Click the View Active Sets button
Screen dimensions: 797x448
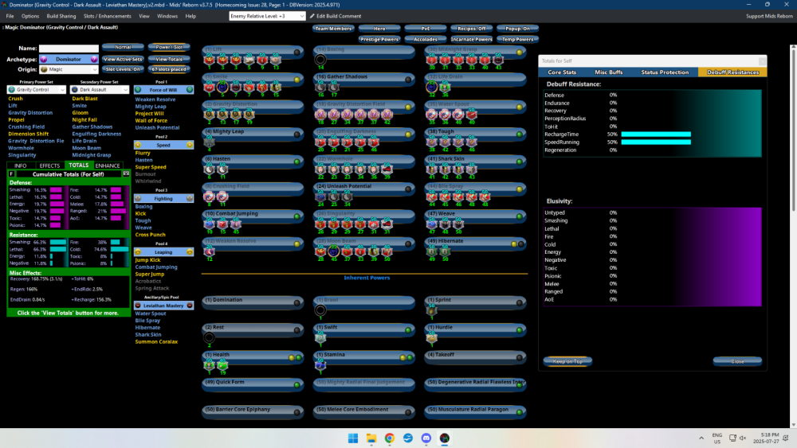123,60
